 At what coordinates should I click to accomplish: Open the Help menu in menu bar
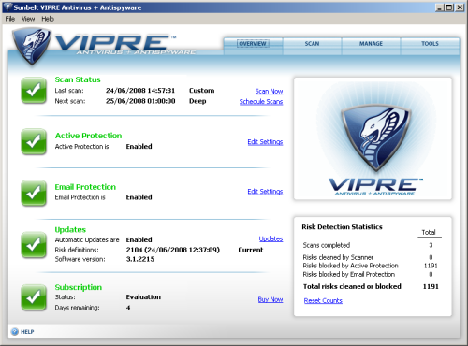tap(48, 19)
